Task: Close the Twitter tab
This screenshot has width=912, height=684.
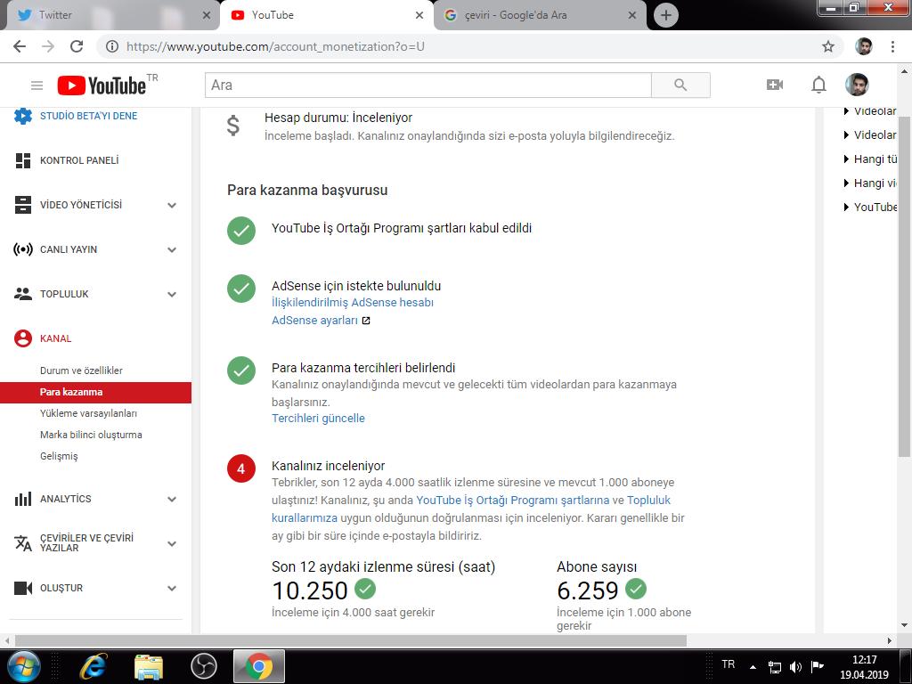Action: [206, 16]
